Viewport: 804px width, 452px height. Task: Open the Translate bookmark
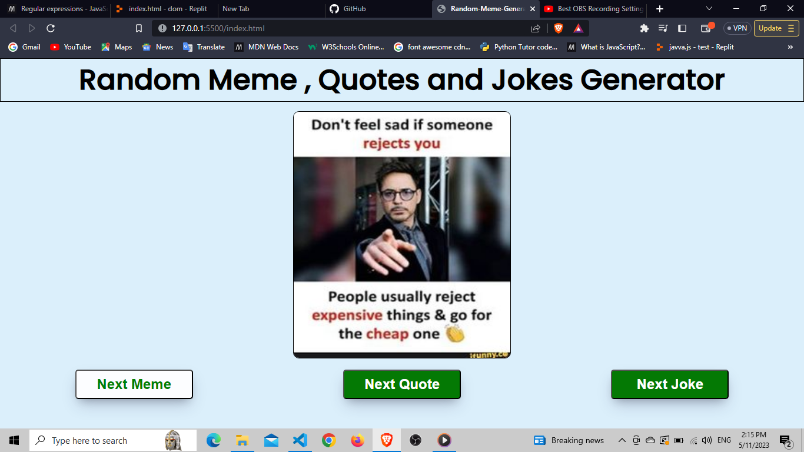point(204,47)
